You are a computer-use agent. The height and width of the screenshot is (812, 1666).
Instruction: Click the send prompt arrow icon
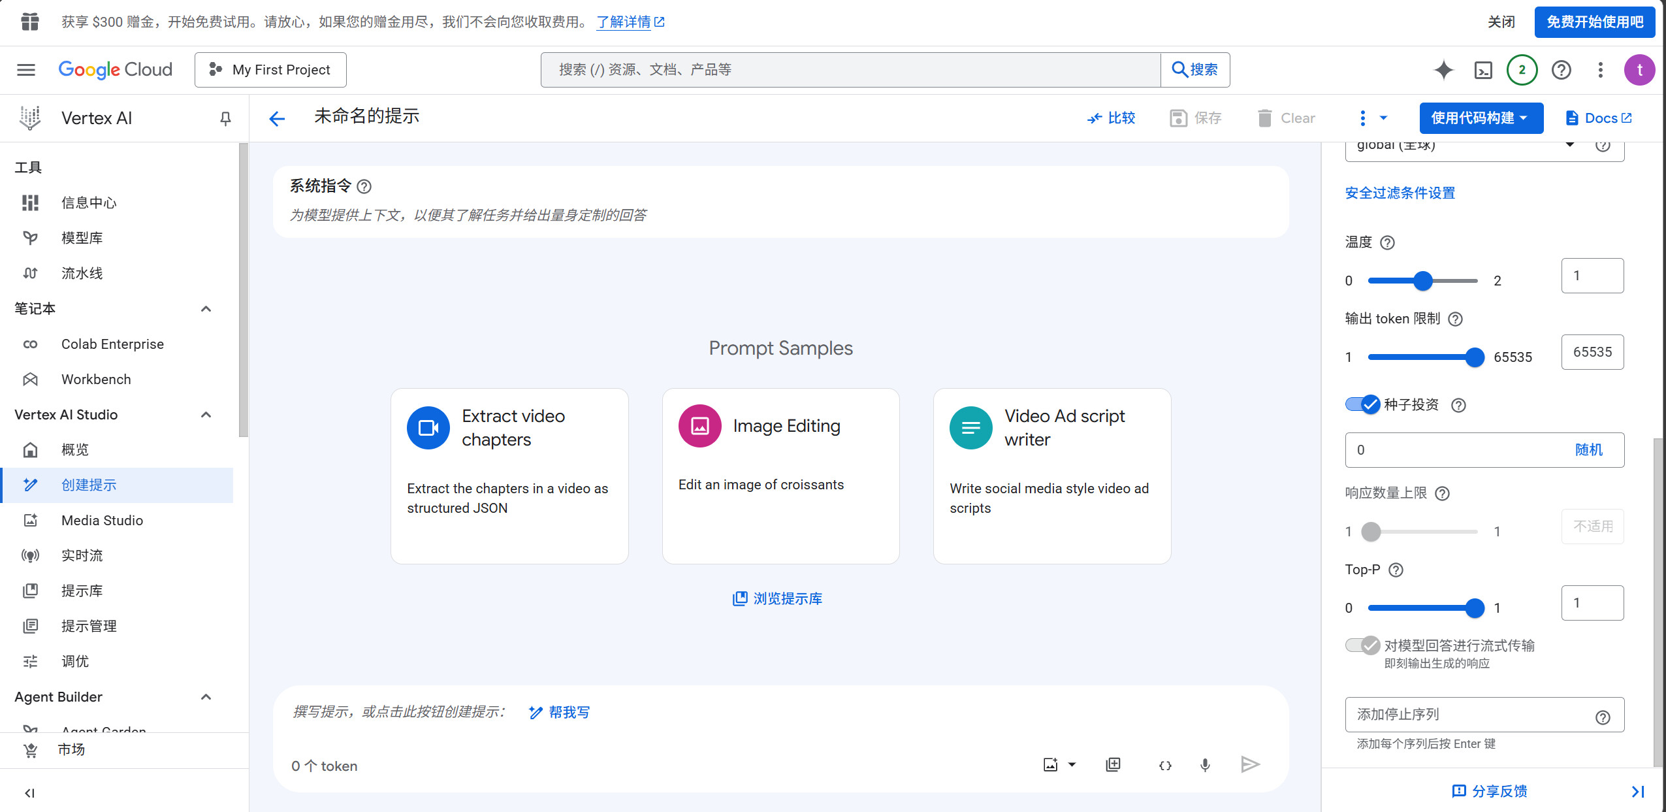tap(1249, 764)
